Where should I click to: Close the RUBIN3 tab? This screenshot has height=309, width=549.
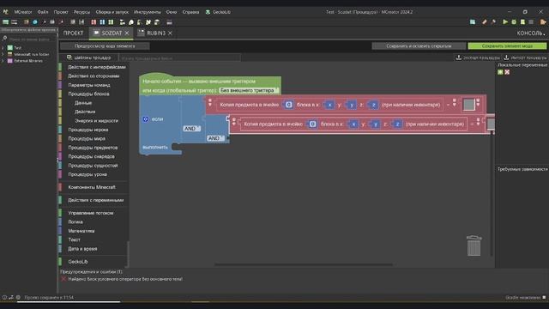(x=170, y=33)
